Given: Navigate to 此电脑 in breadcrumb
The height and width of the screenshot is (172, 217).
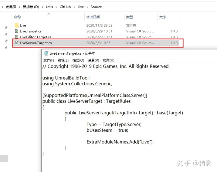Looking at the screenshot, I should 11,7.
